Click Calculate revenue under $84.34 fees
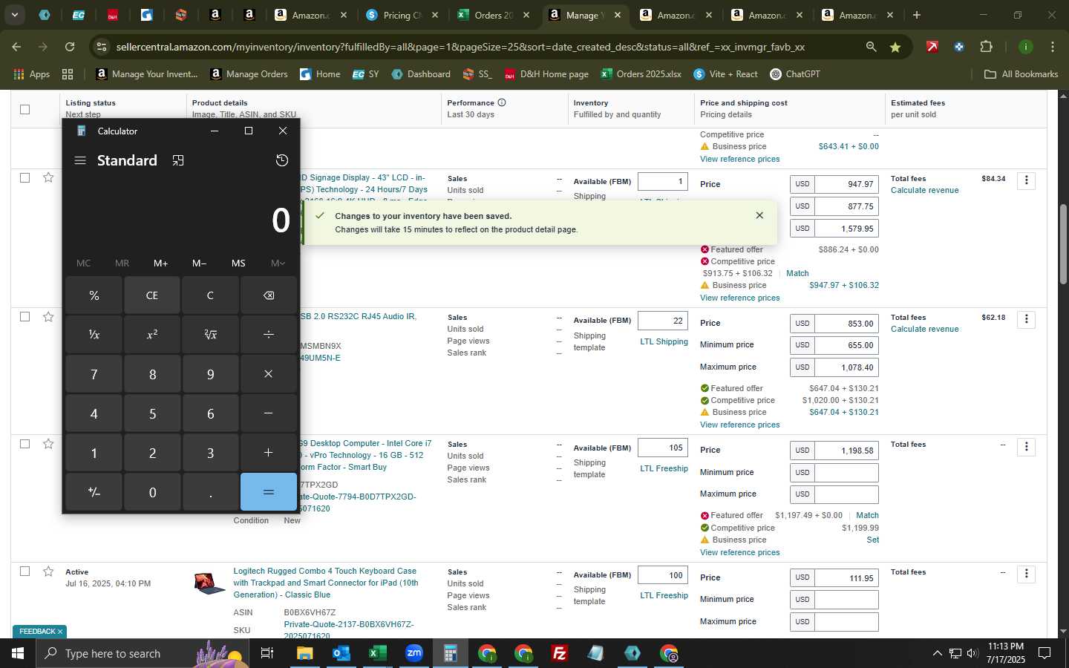 point(924,190)
